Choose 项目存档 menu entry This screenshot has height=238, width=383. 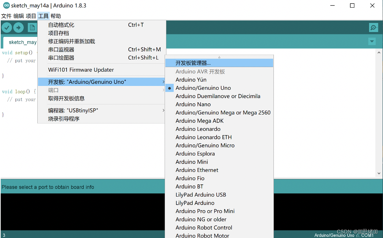pyautogui.click(x=102, y=33)
